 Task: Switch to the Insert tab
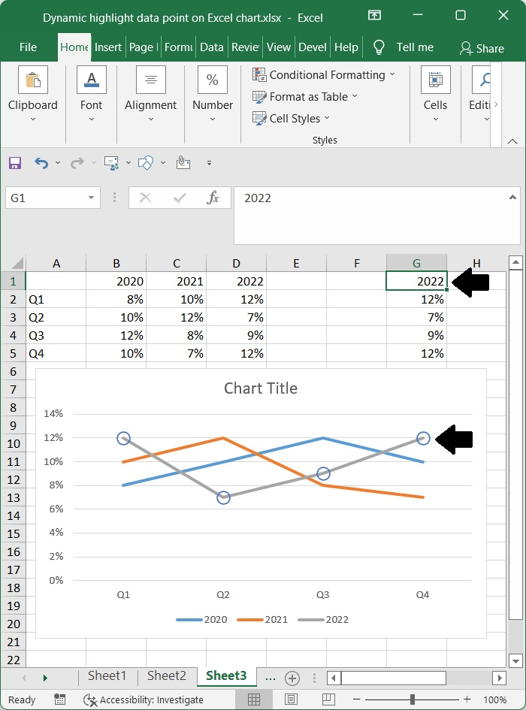107,47
